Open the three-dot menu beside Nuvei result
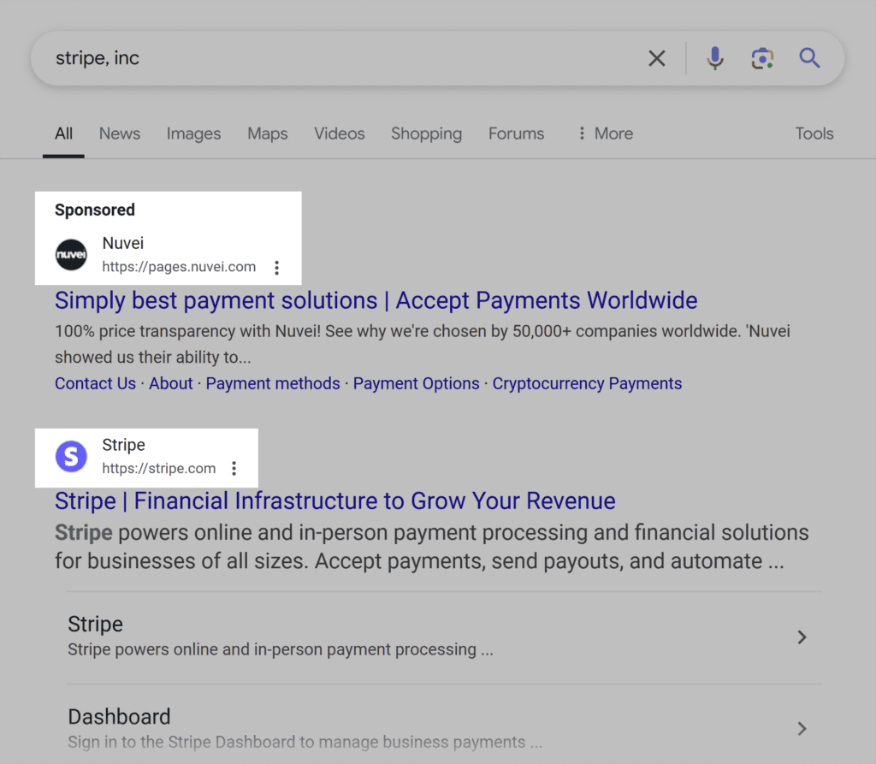This screenshot has height=764, width=876. point(277,267)
